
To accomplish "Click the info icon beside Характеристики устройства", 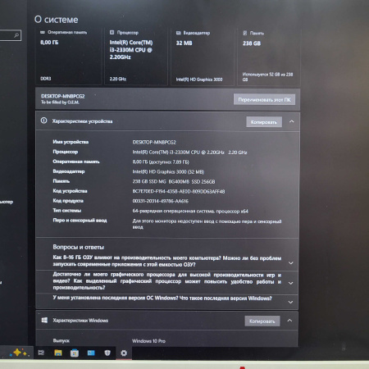I will coord(43,121).
